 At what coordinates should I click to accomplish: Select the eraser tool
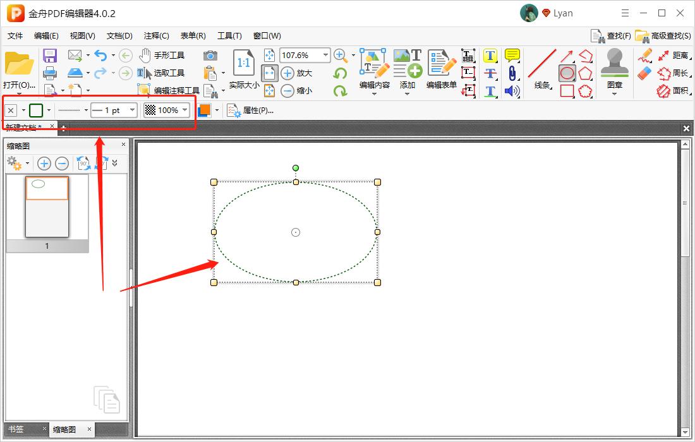pyautogui.click(x=644, y=73)
